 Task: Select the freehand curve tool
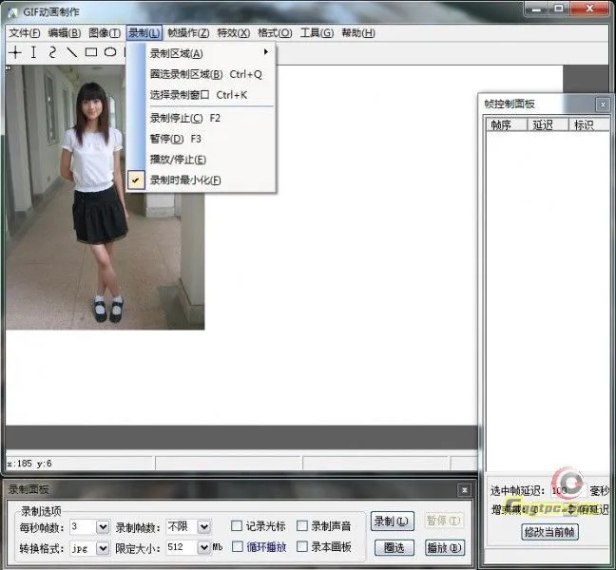click(x=52, y=52)
